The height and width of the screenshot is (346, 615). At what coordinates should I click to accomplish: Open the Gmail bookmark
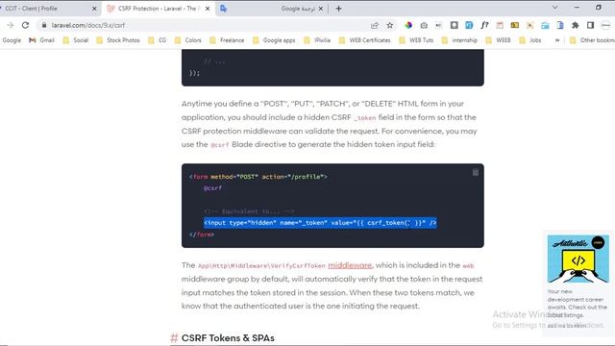pos(41,40)
